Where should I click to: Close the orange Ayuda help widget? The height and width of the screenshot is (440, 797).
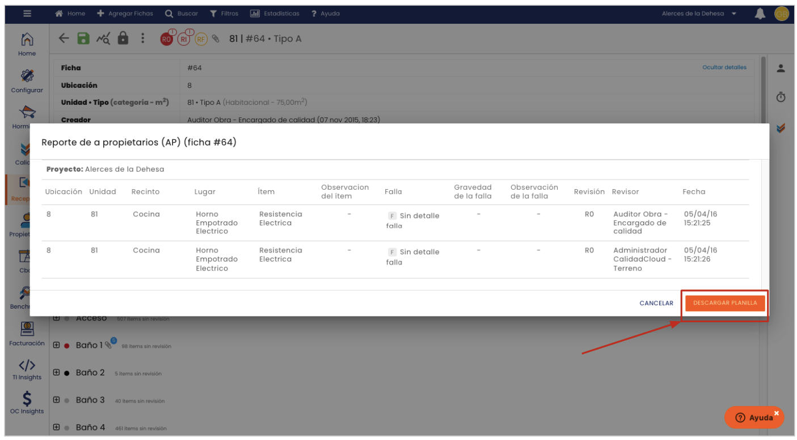tap(777, 413)
